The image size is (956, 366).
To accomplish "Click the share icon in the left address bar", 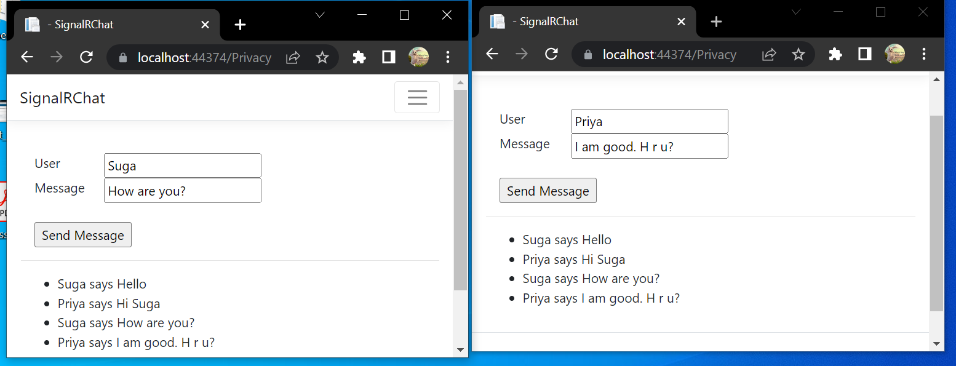I will (293, 57).
